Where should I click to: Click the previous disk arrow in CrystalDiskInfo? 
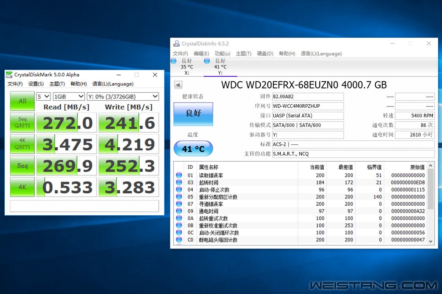coord(178,85)
